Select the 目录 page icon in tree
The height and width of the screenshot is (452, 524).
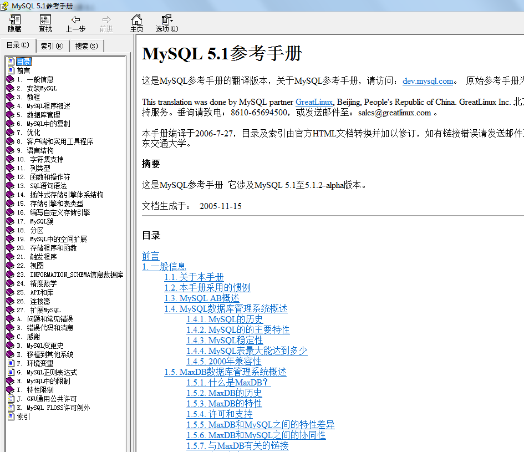[11, 62]
